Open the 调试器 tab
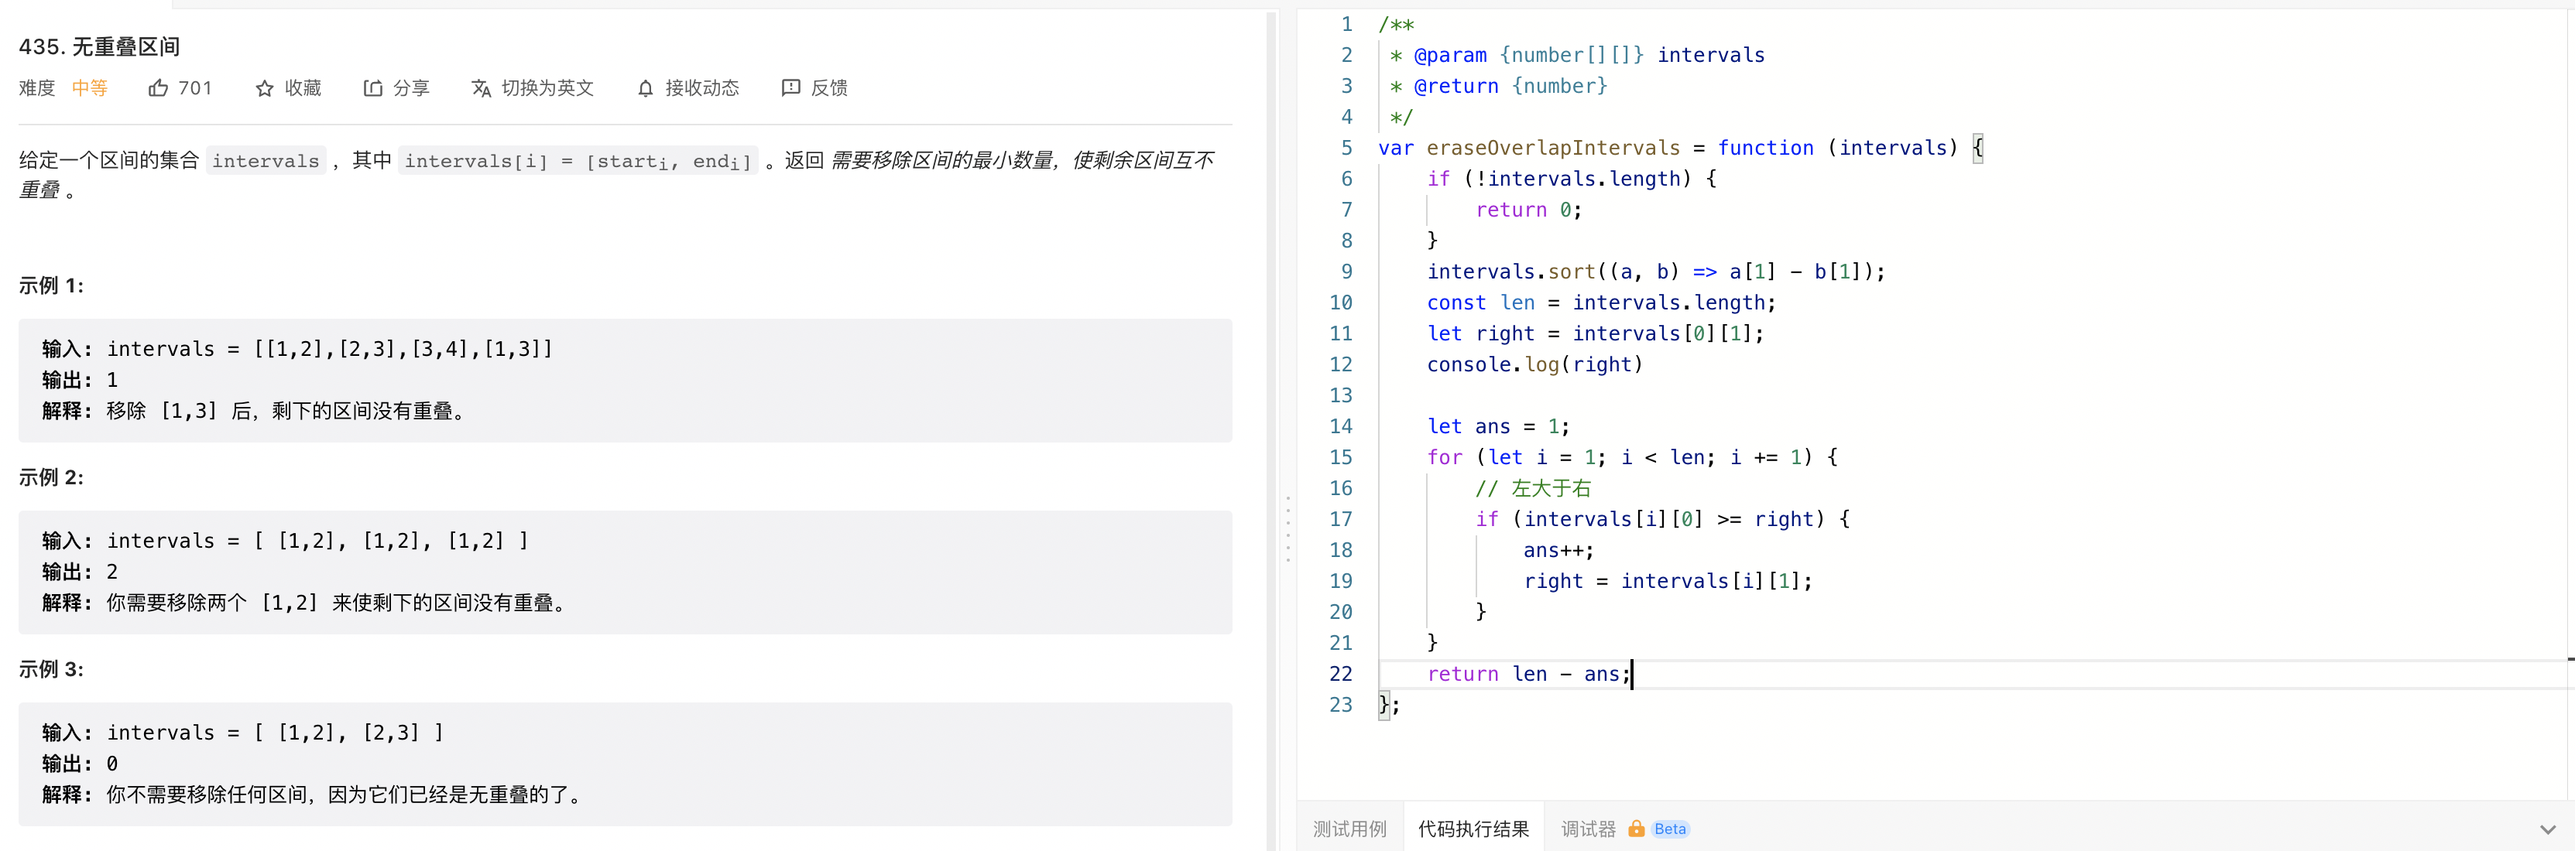2575x851 pixels. 1589,829
